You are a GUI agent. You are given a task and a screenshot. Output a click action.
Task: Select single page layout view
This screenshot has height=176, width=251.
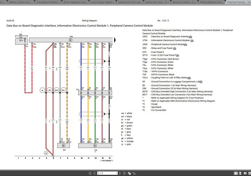[236, 173]
